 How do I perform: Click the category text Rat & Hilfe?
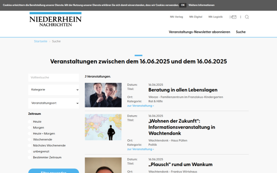tap(156, 101)
